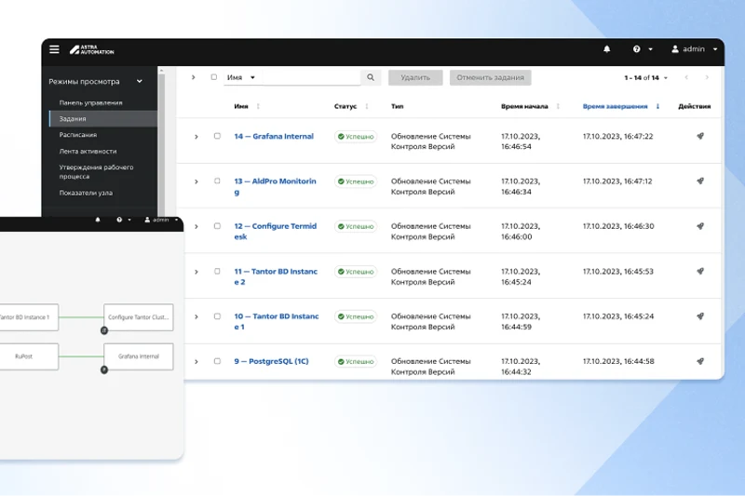Expand row 13 — AldPro Monitoring details
This screenshot has width=745, height=496.
point(196,181)
